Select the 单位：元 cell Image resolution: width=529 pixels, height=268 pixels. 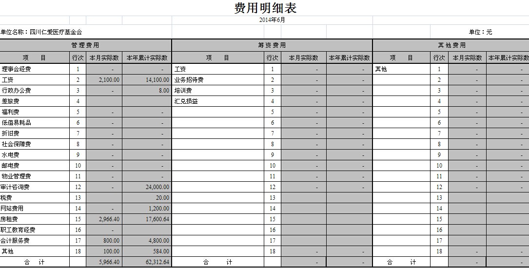coord(480,32)
